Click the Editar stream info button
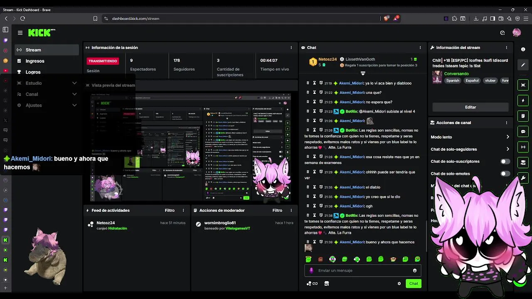The image size is (532, 299). (470, 107)
